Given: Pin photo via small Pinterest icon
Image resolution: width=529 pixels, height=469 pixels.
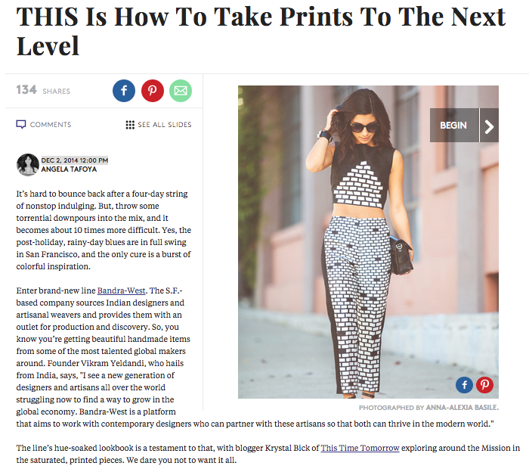Looking at the screenshot, I should point(485,385).
